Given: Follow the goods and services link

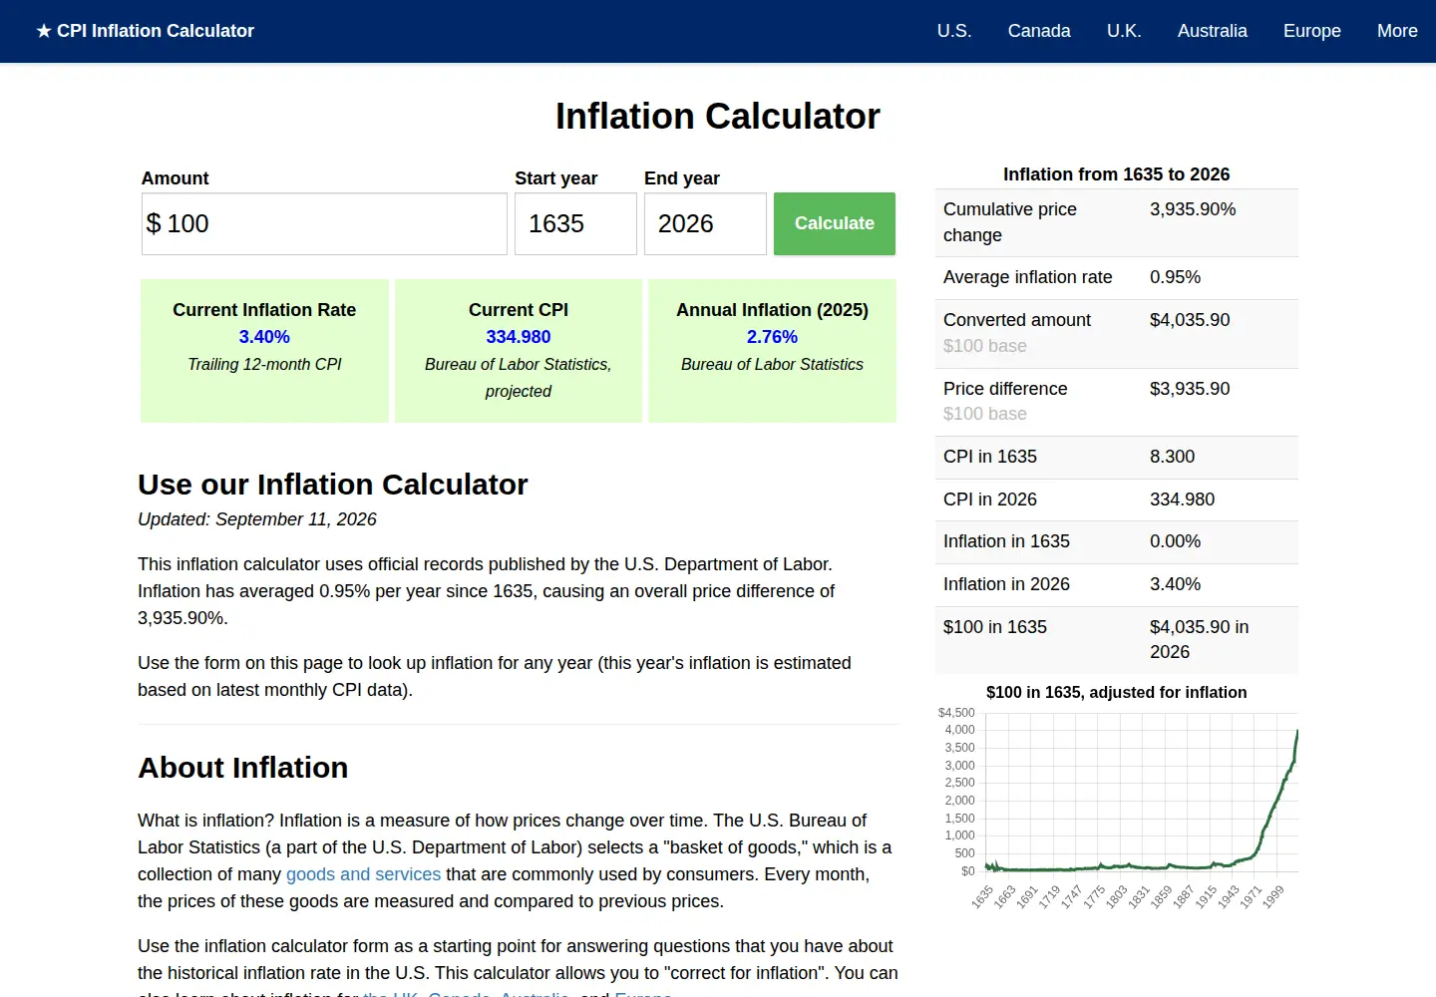Looking at the screenshot, I should click(x=363, y=874).
